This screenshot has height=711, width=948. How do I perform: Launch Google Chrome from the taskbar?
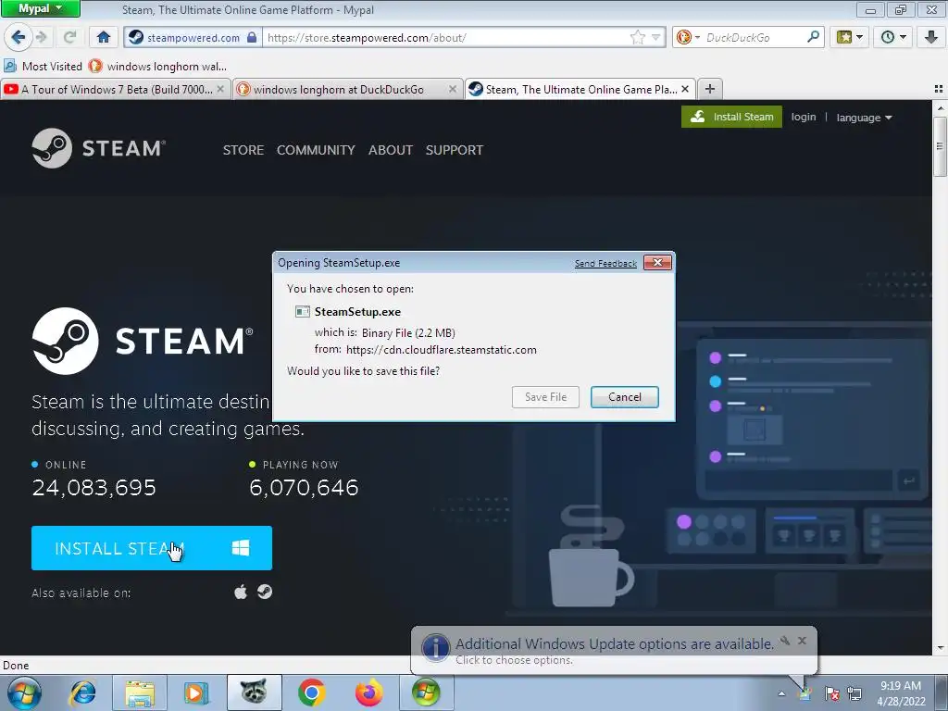point(311,692)
